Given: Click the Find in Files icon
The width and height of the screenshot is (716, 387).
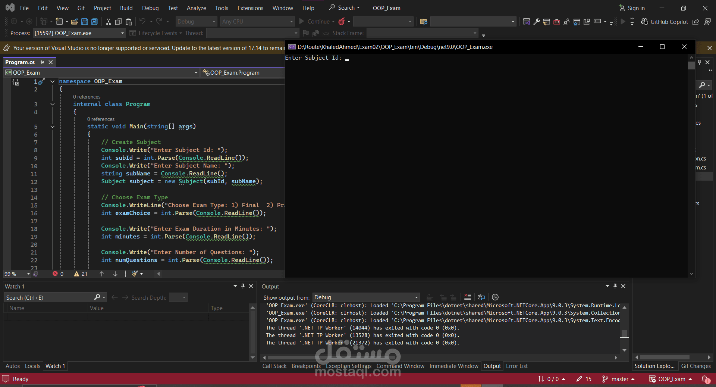Looking at the screenshot, I should coord(423,22).
